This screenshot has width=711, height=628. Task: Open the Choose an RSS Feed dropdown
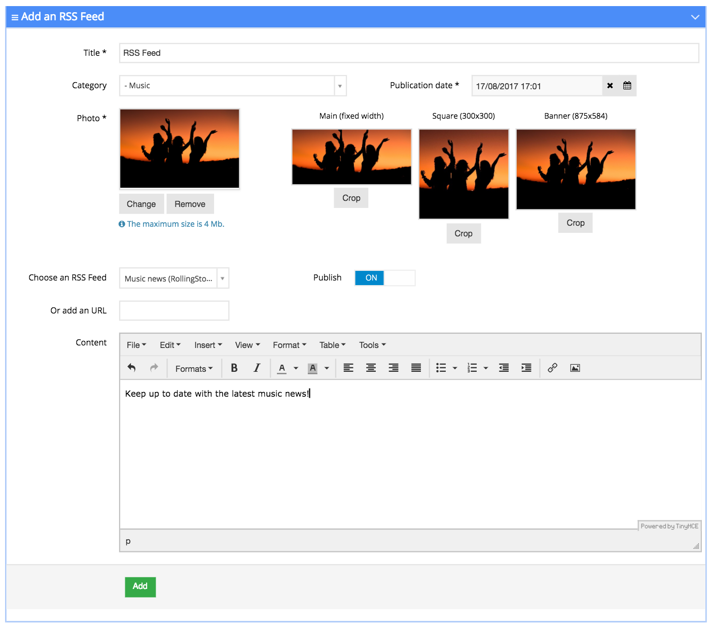coord(174,278)
